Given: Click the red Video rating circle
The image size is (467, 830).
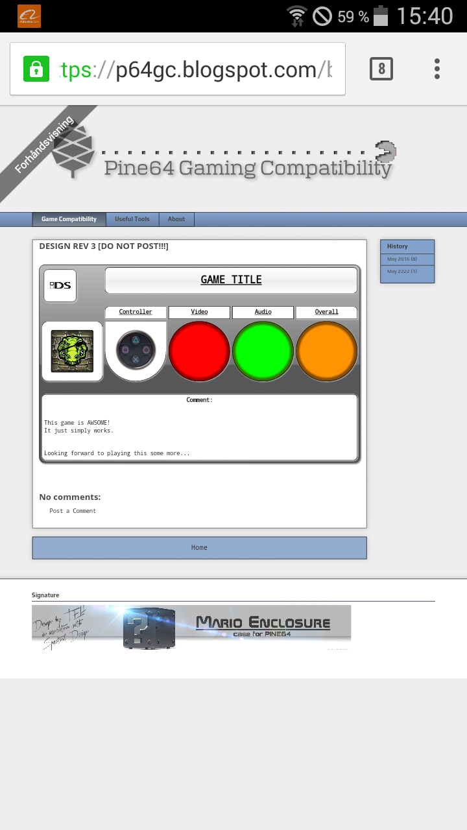Looking at the screenshot, I should [199, 351].
